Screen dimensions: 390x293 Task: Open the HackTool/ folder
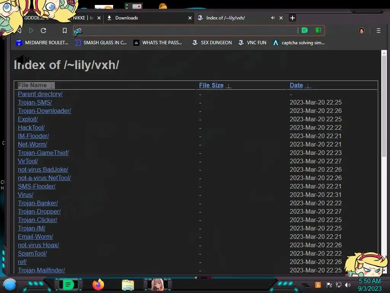(x=31, y=127)
